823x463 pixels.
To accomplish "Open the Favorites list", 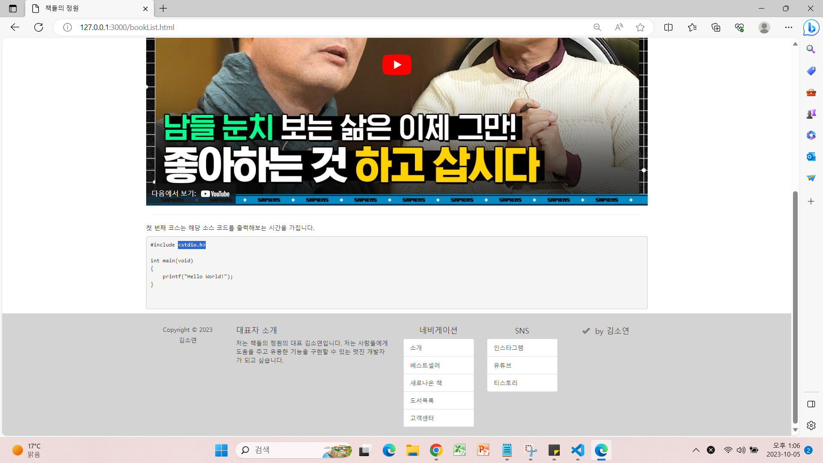I will (x=692, y=27).
